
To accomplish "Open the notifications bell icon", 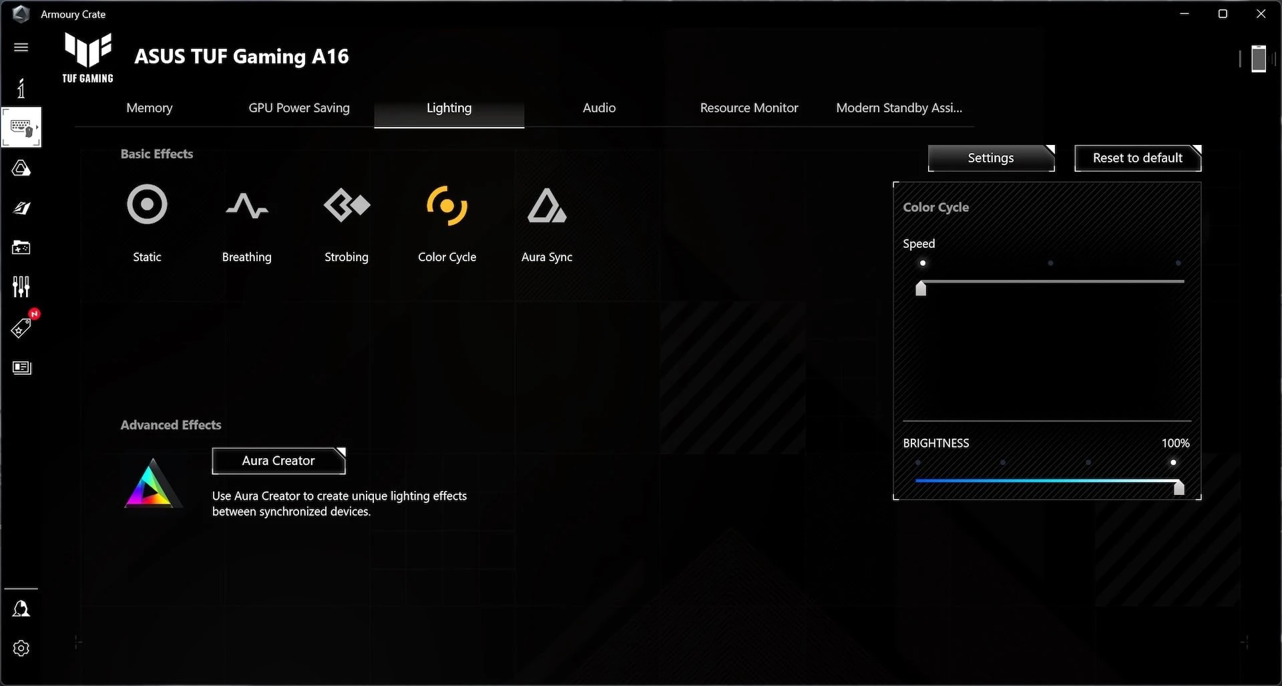I will 21,608.
